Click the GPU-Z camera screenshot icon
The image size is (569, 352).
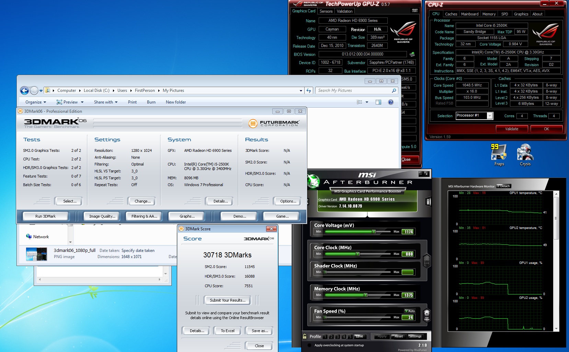click(414, 11)
